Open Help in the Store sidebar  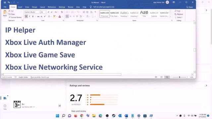pos(5,107)
